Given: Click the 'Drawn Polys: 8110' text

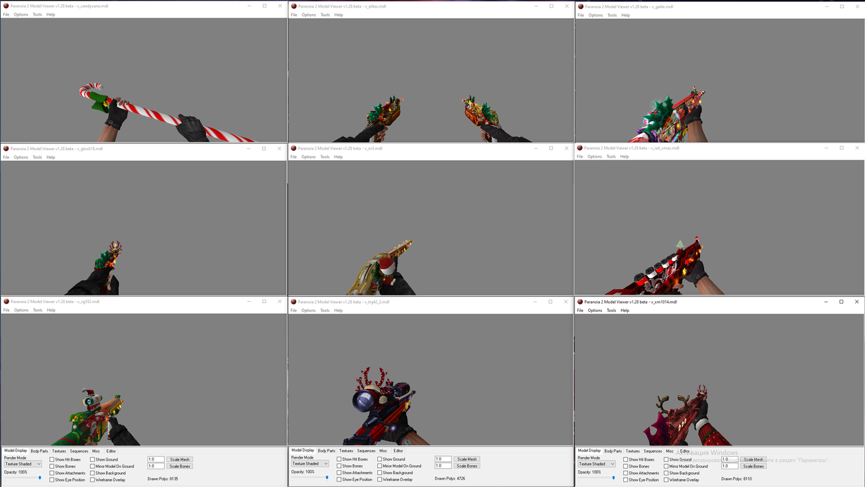Looking at the screenshot, I should click(737, 479).
